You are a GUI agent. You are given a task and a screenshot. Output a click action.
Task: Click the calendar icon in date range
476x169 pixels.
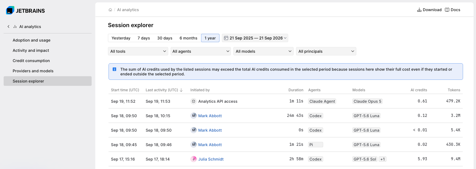coord(226,38)
